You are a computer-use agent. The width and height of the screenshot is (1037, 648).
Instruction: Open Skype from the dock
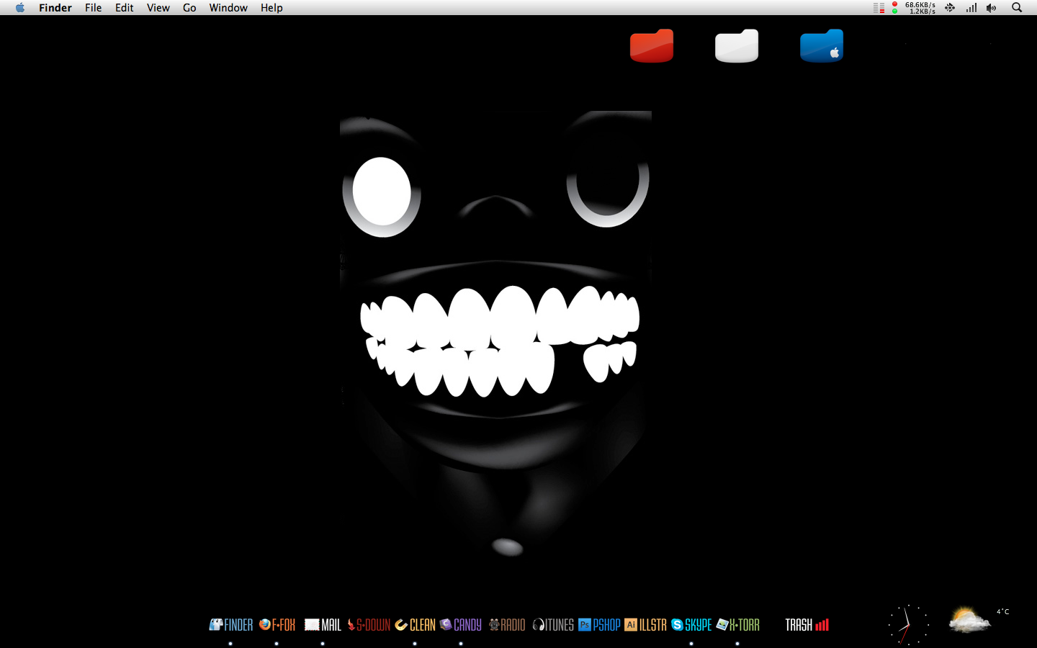pyautogui.click(x=691, y=625)
